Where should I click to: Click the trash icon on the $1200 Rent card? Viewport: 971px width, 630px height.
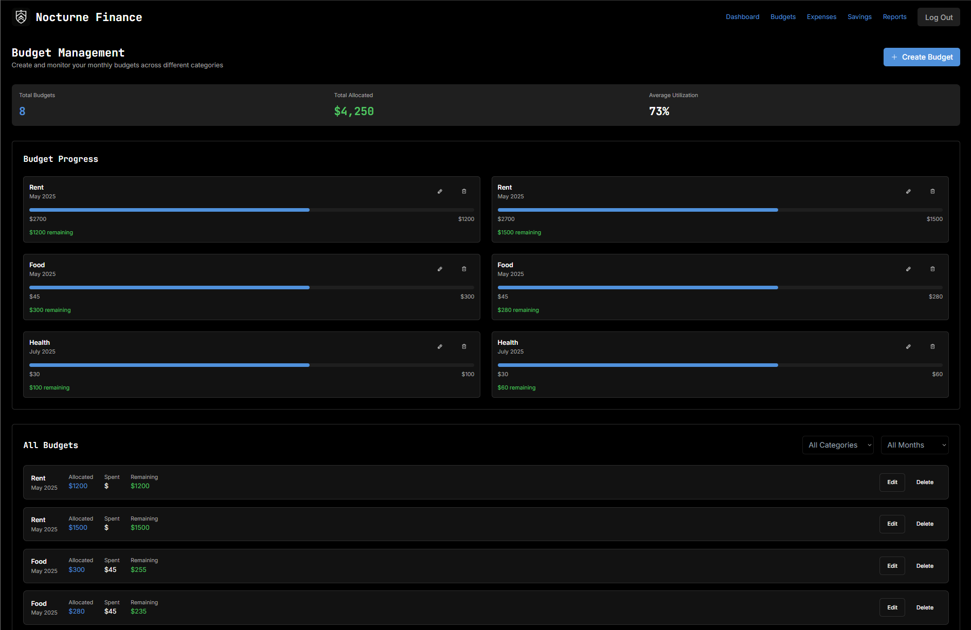pos(464,191)
